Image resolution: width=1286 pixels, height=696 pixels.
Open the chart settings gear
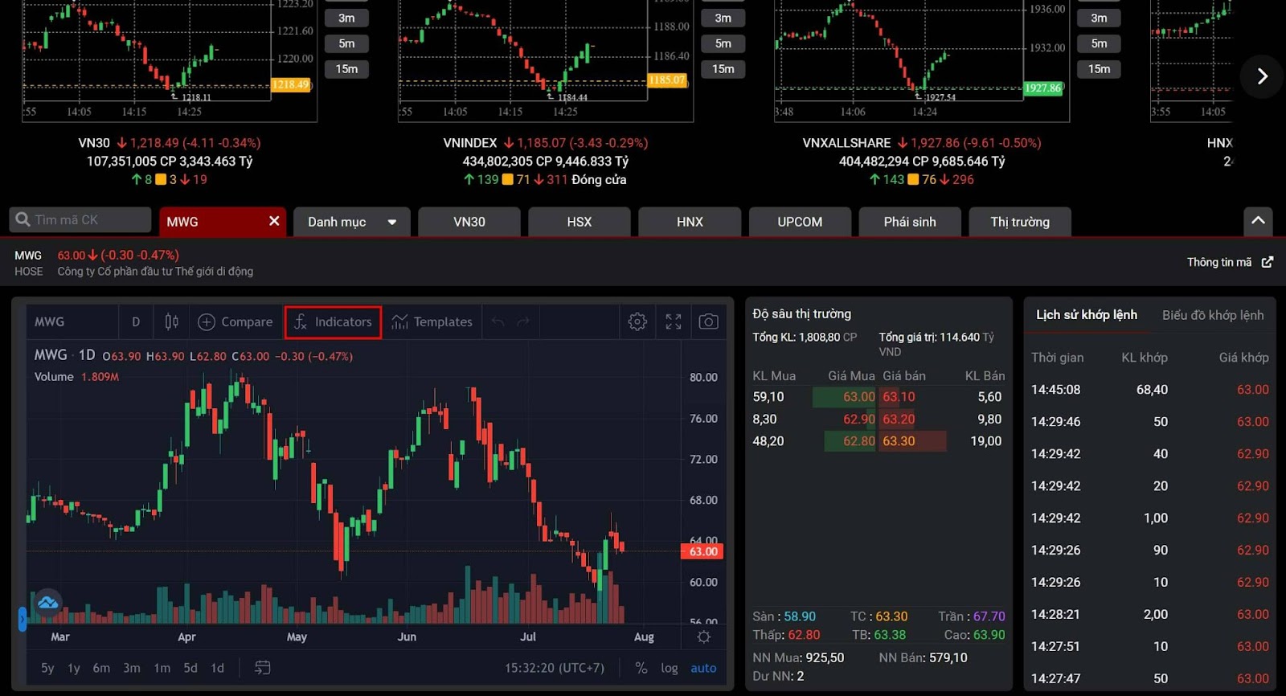(637, 321)
